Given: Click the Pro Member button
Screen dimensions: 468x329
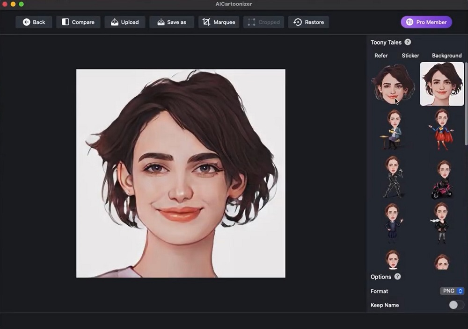Looking at the screenshot, I should [426, 22].
